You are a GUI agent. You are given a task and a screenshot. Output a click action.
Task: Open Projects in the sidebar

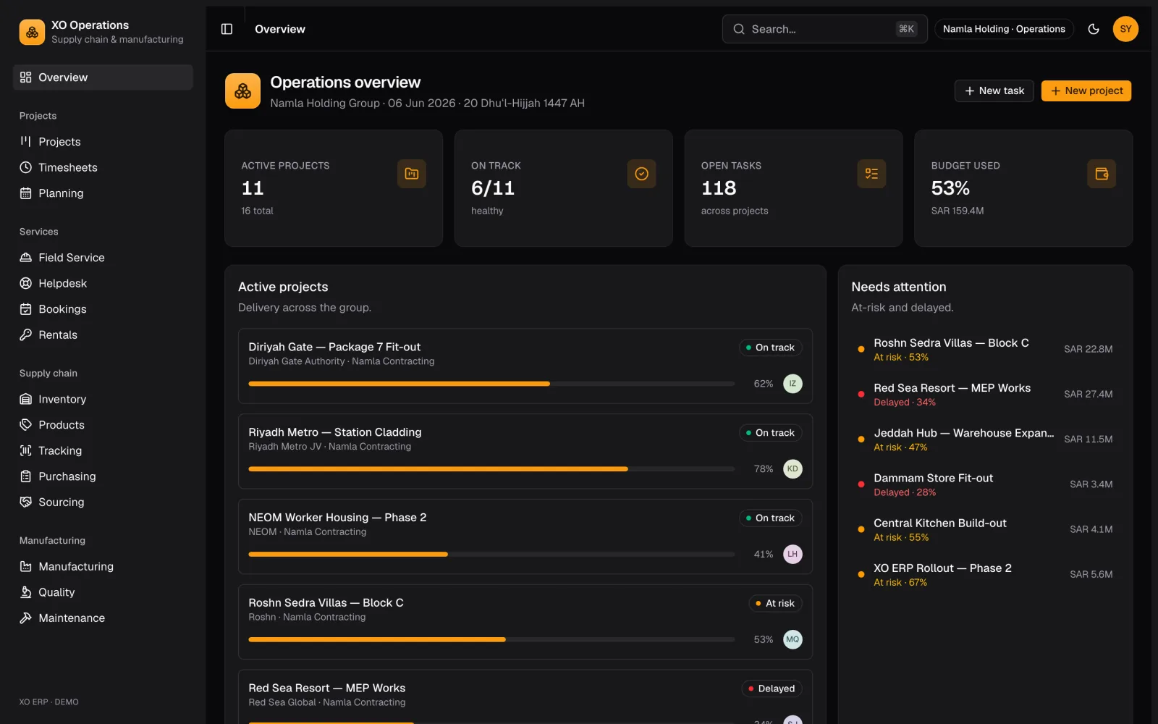pos(103,142)
